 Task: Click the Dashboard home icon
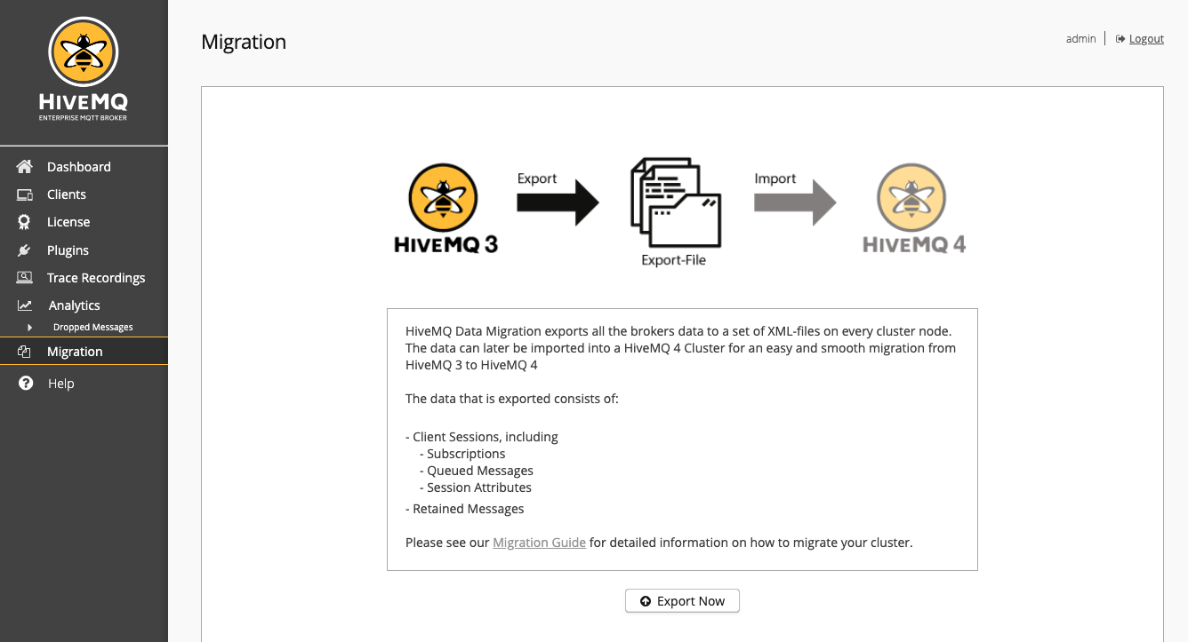pos(25,167)
